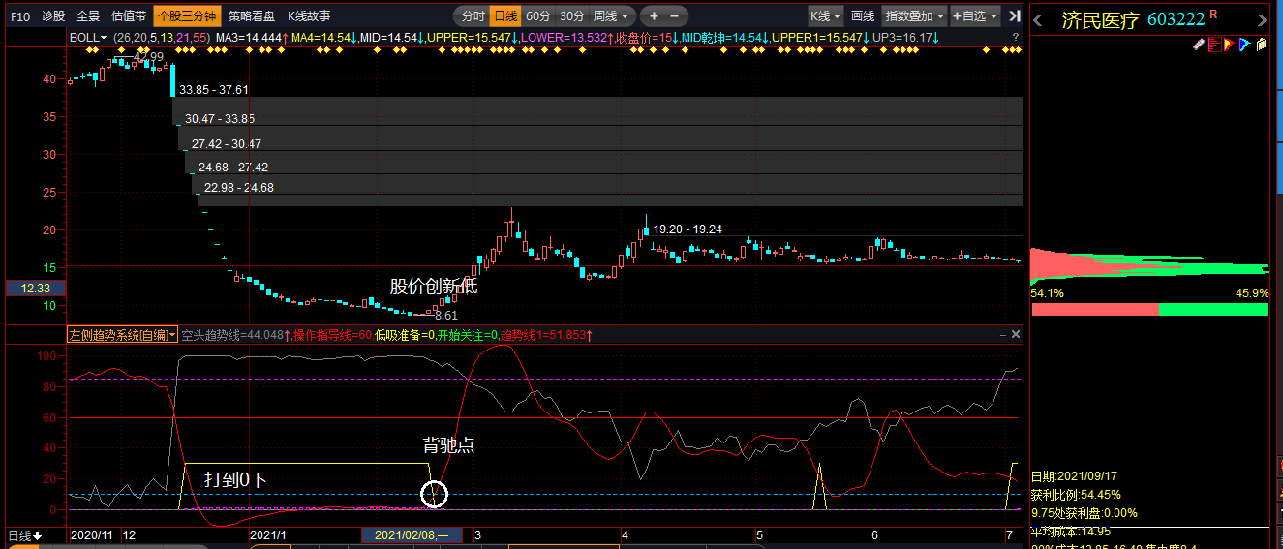Open the notebook icon at the right end

coord(1262,45)
